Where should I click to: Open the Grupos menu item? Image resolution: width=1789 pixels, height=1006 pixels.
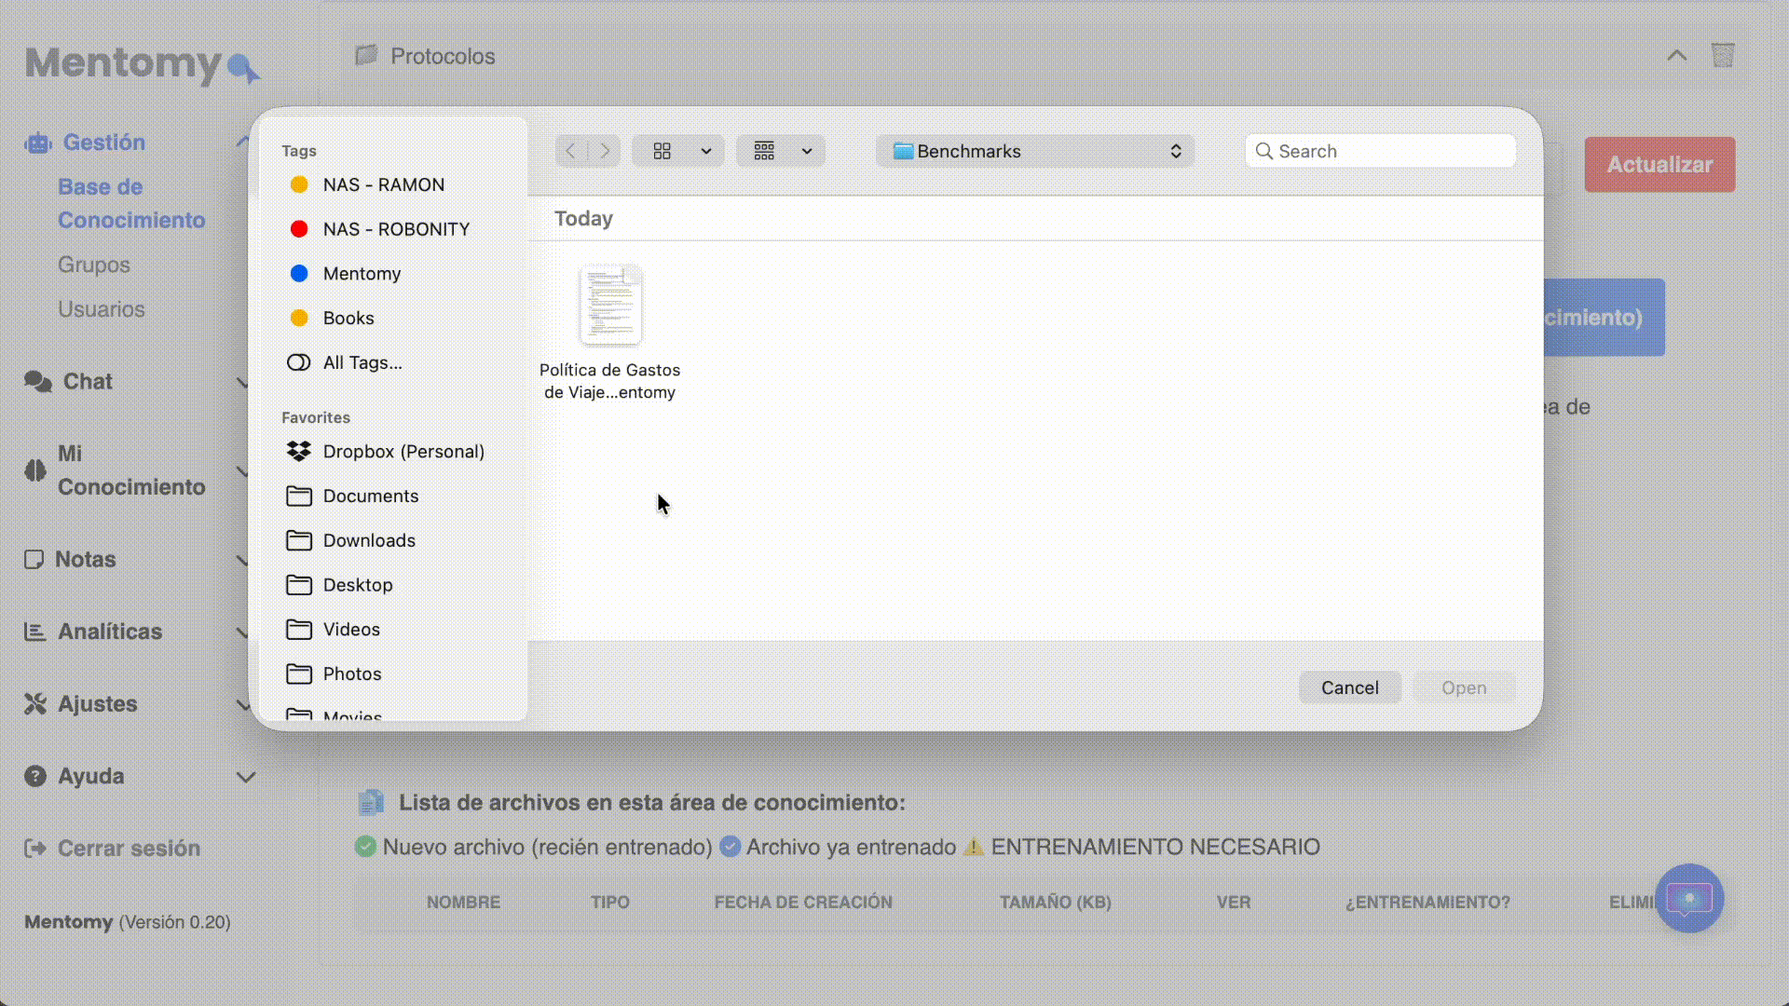93,265
